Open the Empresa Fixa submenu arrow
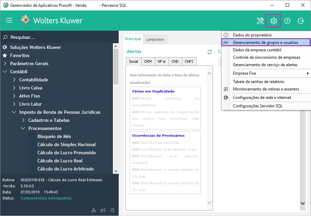311x216 pixels. pyautogui.click(x=308, y=73)
